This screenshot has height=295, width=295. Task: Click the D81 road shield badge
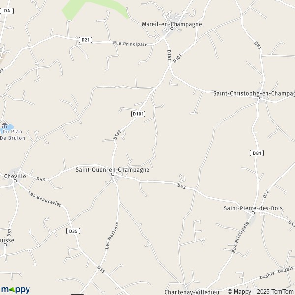coord(257,153)
